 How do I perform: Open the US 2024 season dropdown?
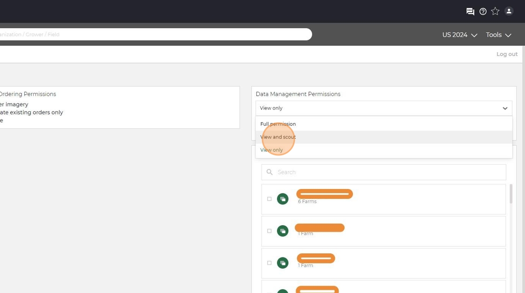(x=460, y=35)
